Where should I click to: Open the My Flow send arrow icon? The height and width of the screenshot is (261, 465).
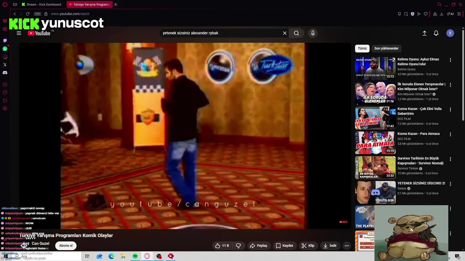pos(419,14)
